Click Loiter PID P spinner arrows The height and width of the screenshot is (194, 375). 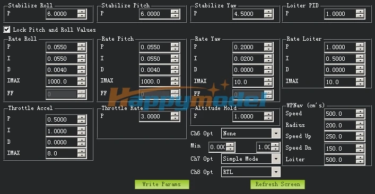pyautogui.click(x=360, y=14)
